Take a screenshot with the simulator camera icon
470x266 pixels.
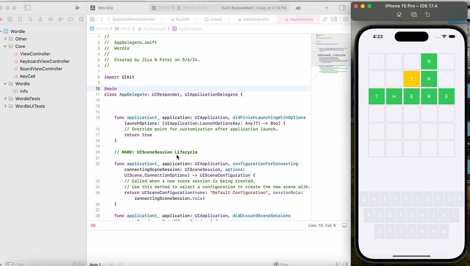[414, 14]
